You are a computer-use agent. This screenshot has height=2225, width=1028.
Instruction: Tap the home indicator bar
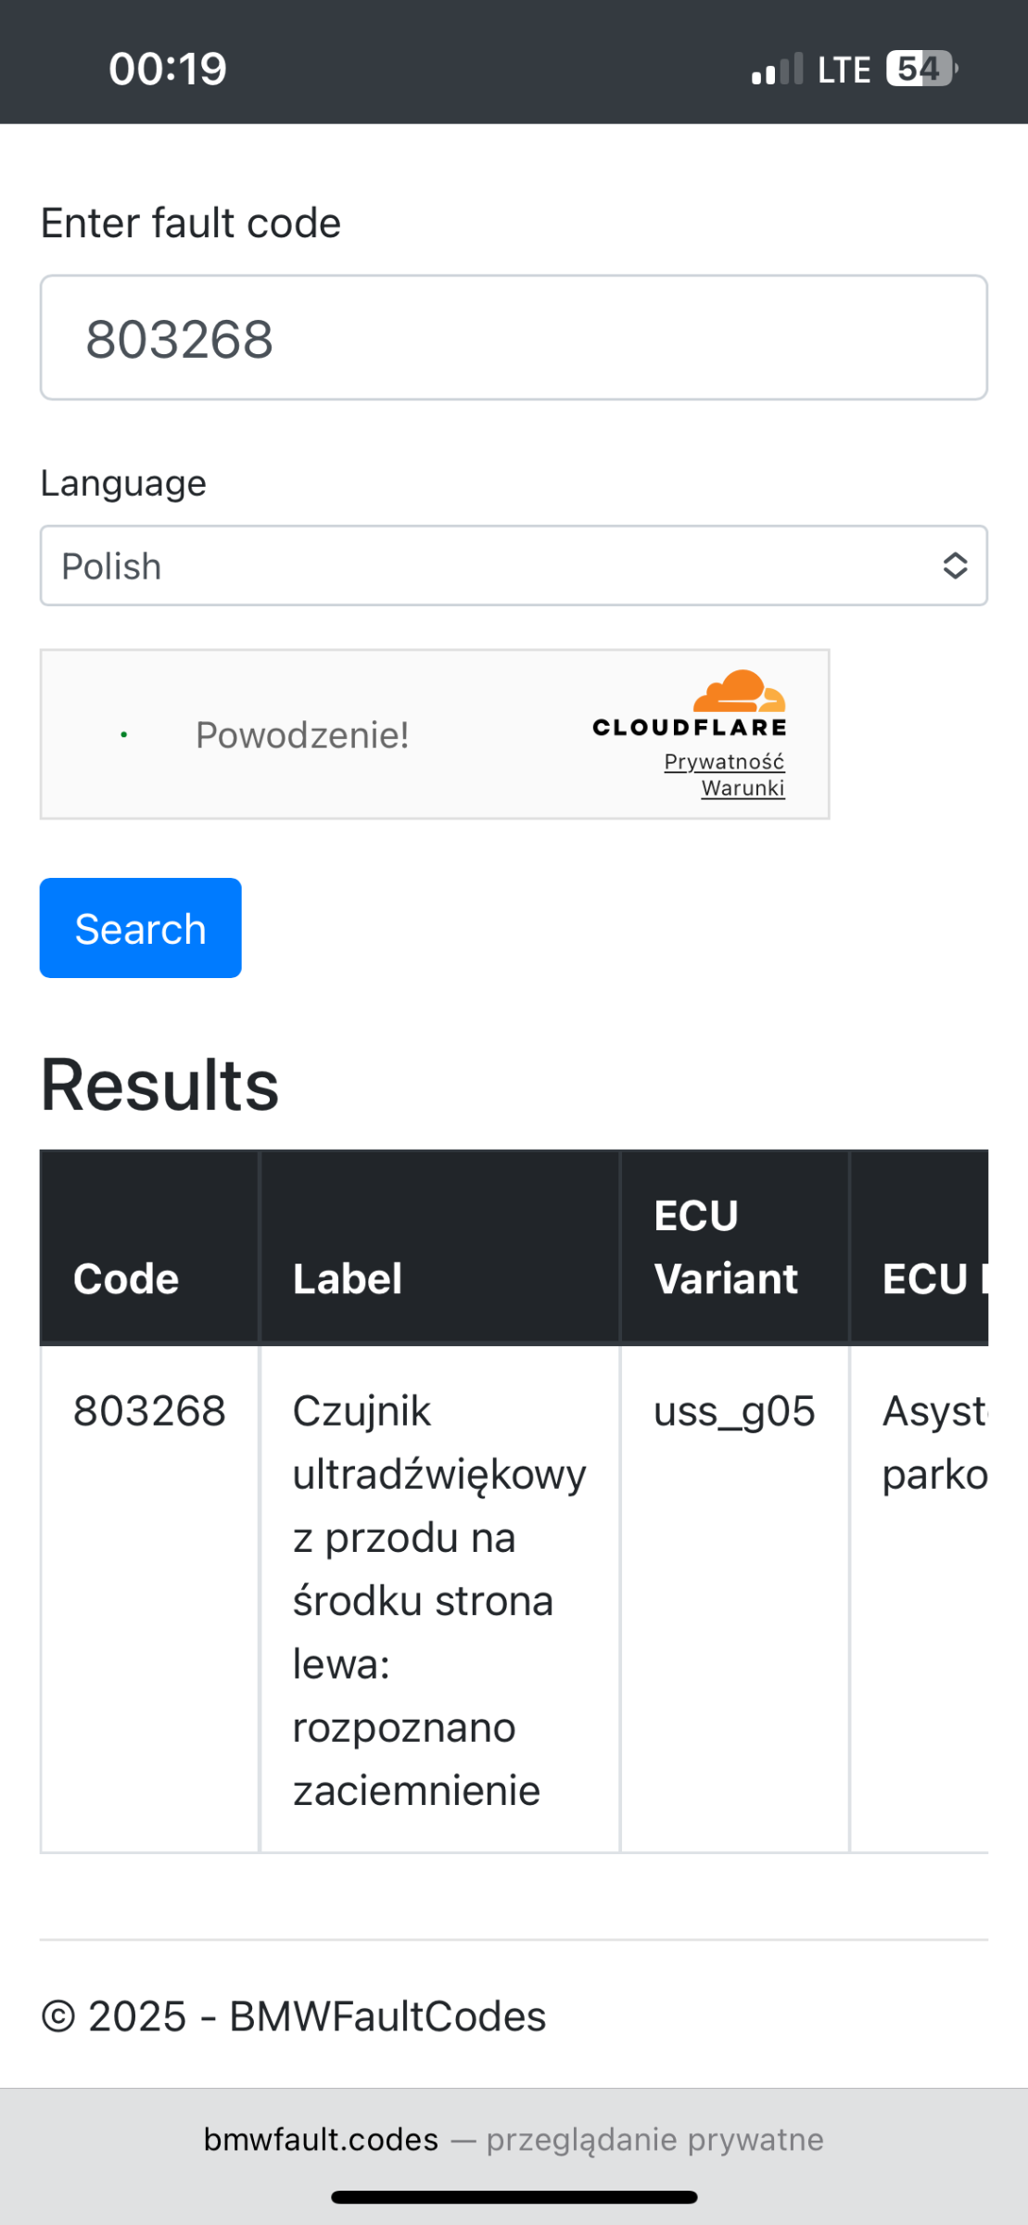[514, 2196]
